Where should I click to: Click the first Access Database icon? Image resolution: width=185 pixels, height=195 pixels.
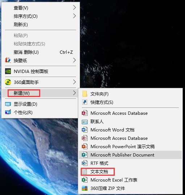point(85,113)
